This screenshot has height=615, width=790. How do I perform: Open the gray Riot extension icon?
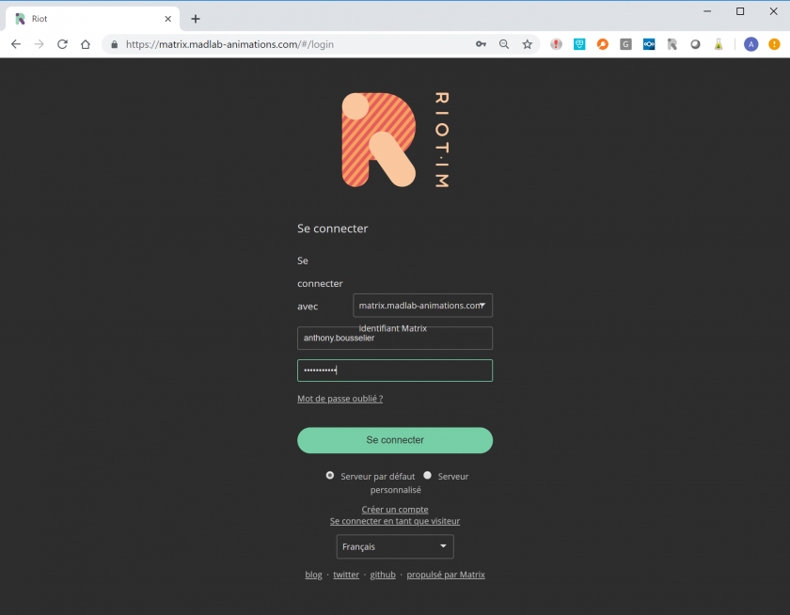[x=672, y=44]
